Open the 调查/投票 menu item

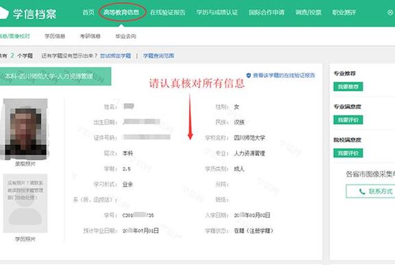tap(309, 12)
